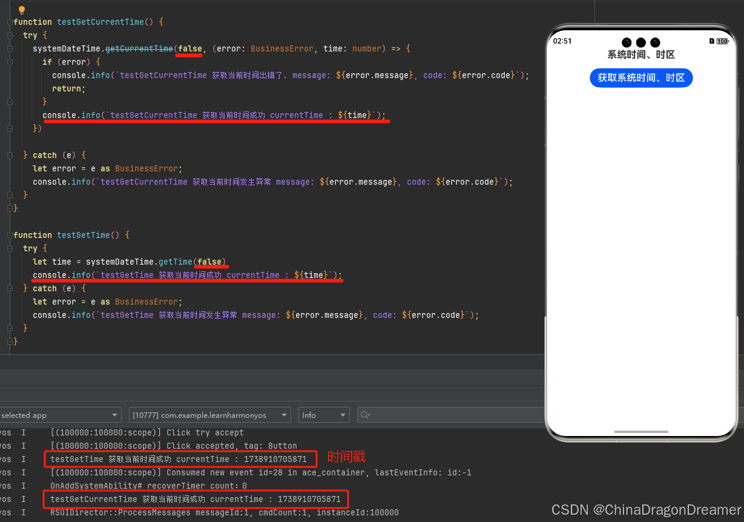Click the testGetTime currentTime 1738910705871 log row
744x522 pixels.
click(179, 459)
